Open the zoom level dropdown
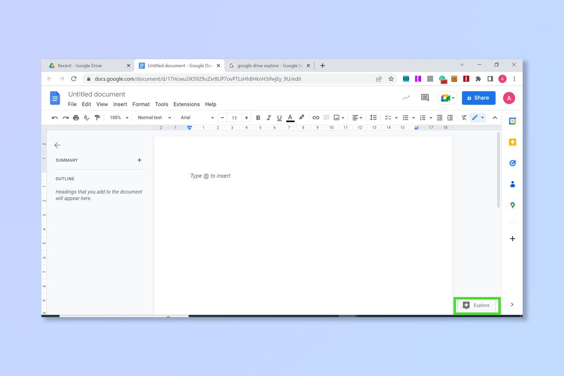Screen dimensions: 564x376 point(118,117)
